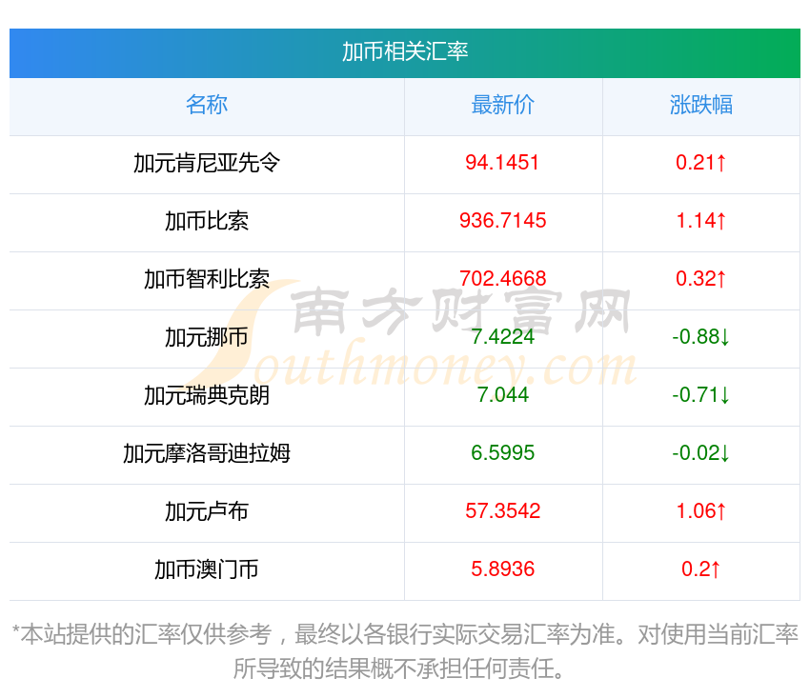Image resolution: width=810 pixels, height=698 pixels.
Task: Click the change value 0.32↑
Action: pos(701,279)
